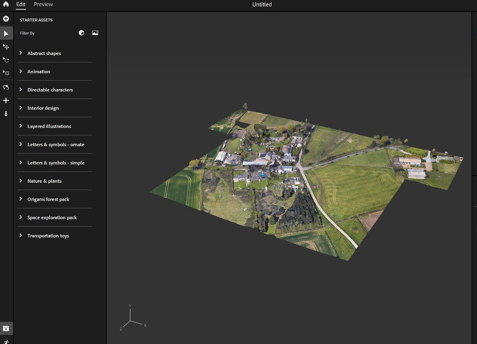Toggle the 3D models filter
Screen dimensions: 477x344
(x=81, y=33)
